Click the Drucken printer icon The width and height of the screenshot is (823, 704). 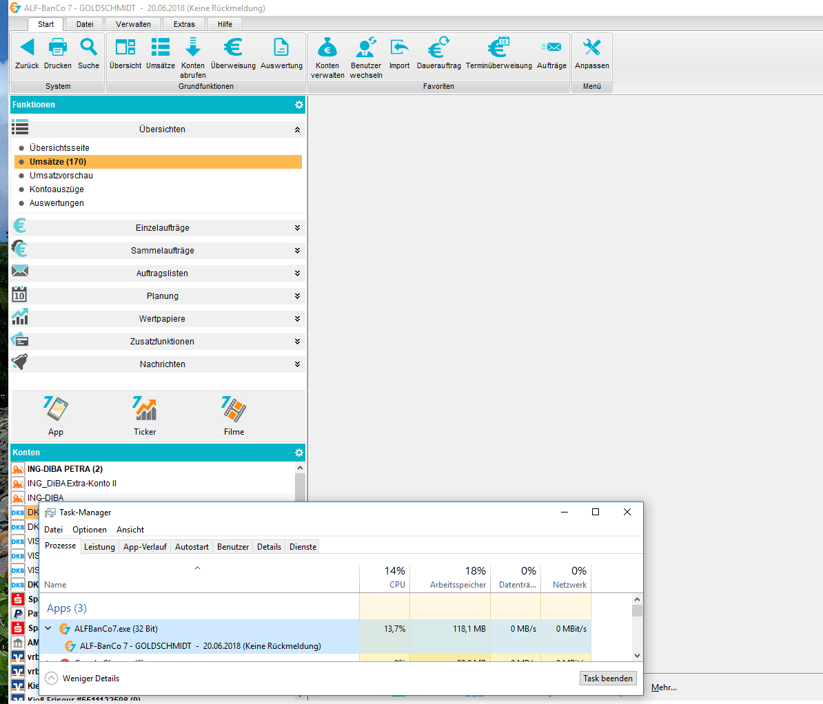coord(58,48)
